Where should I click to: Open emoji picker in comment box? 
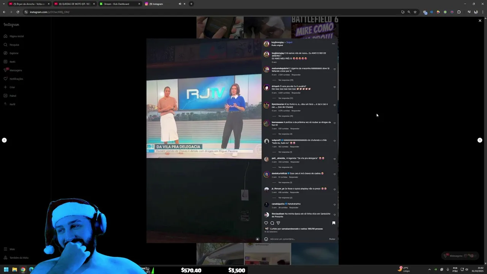pyautogui.click(x=266, y=239)
